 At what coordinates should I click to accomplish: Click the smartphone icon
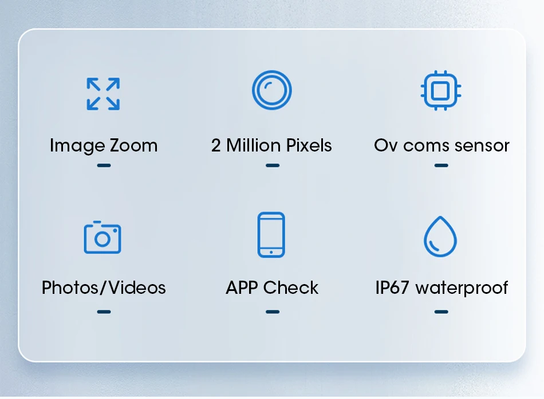point(271,235)
